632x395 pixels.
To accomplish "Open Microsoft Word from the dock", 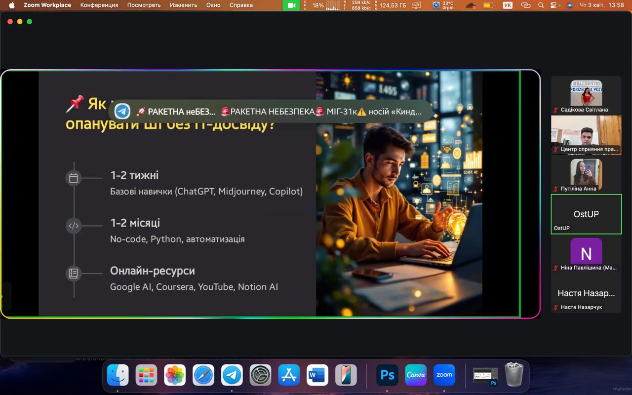I will (317, 375).
